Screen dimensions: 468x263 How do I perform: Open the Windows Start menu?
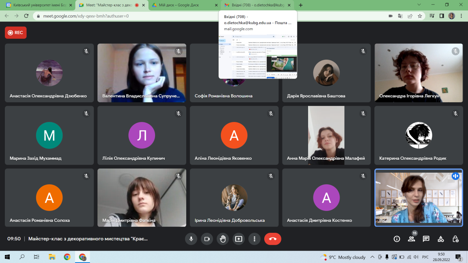tap(6, 257)
